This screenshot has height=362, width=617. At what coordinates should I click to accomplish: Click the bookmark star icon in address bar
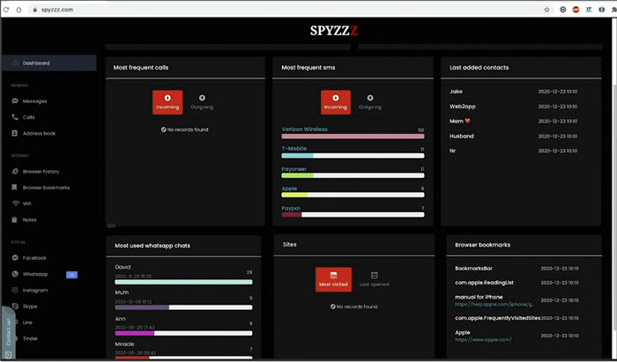(546, 10)
